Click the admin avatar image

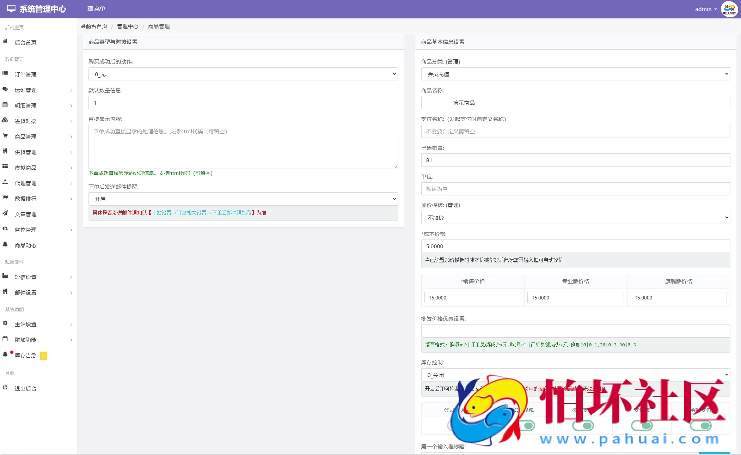[x=729, y=9]
